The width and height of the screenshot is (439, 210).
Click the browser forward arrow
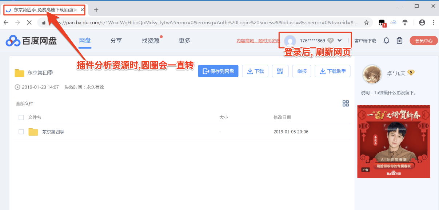pos(17,22)
